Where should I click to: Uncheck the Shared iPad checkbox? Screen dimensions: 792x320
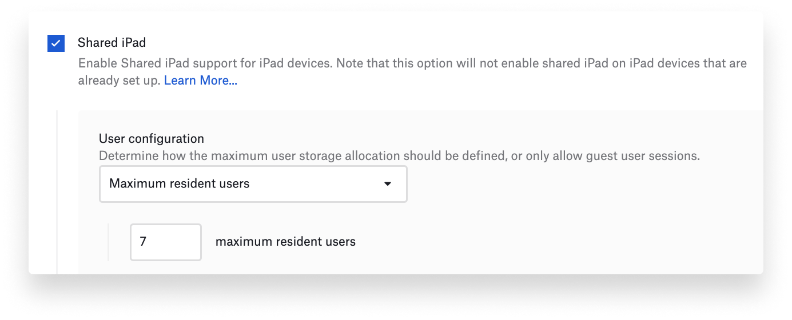click(56, 43)
